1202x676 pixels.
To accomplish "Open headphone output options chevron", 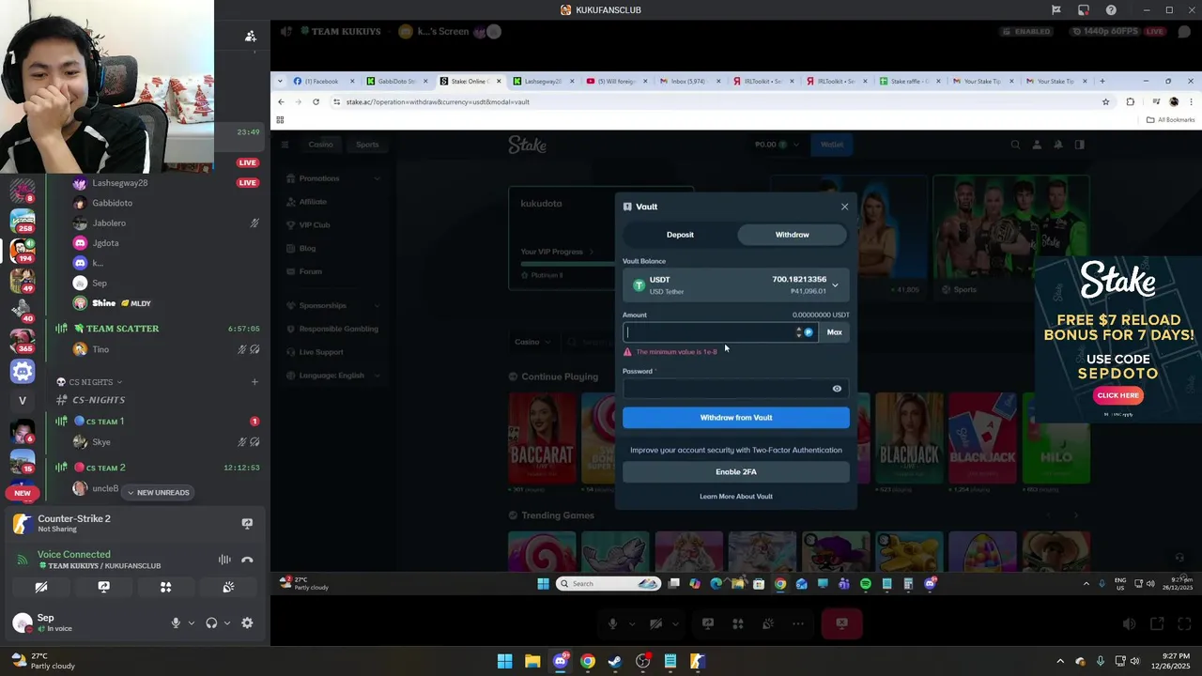I will (227, 622).
